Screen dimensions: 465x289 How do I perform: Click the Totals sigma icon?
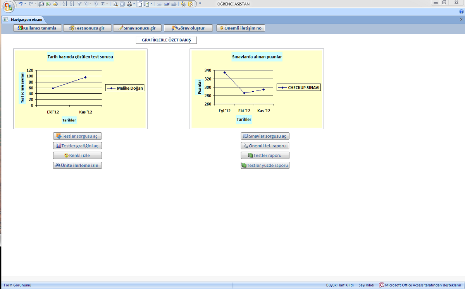tap(103, 4)
